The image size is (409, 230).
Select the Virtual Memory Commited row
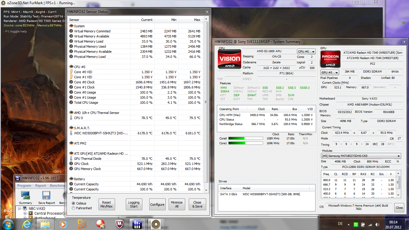pyautogui.click(x=135, y=31)
